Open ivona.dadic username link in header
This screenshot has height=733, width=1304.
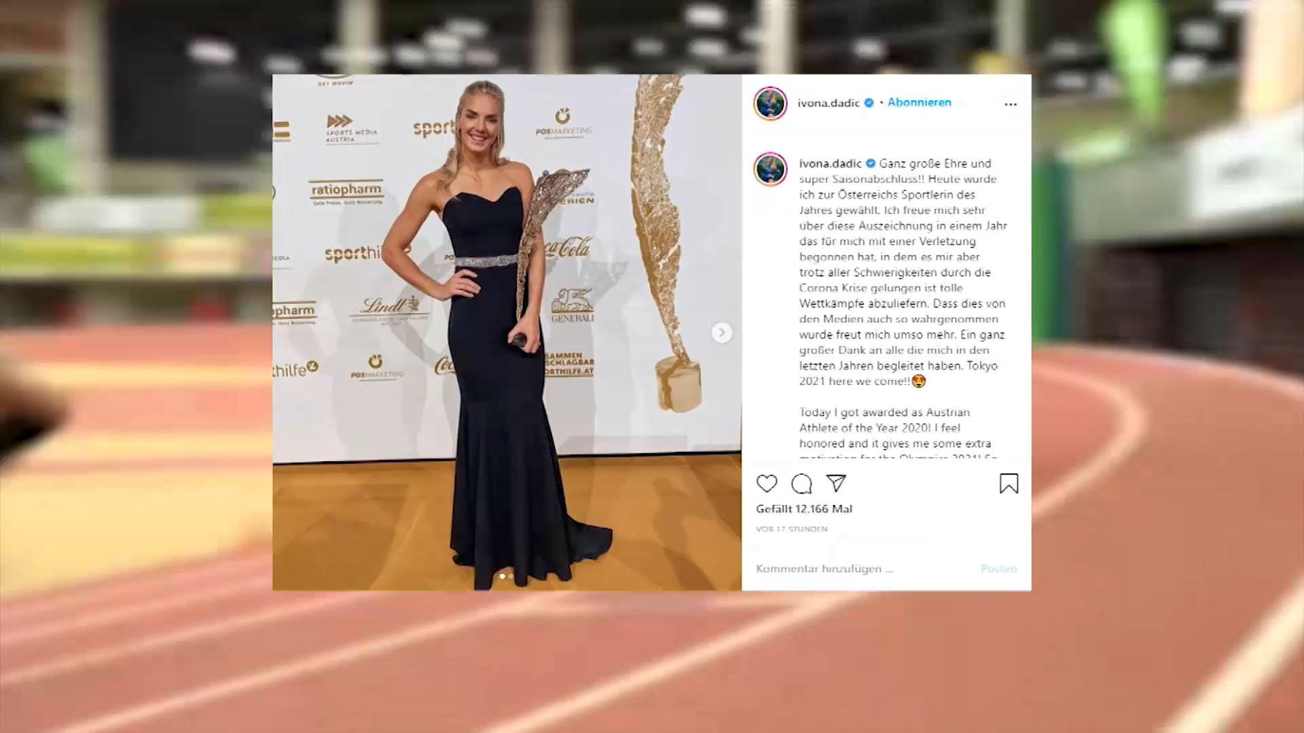pyautogui.click(x=828, y=103)
